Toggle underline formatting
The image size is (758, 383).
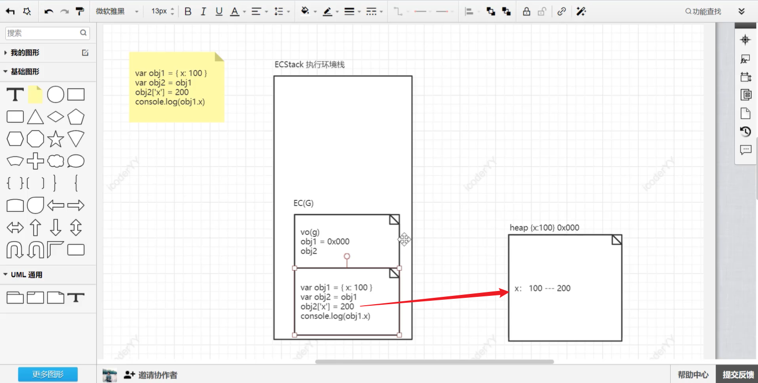[x=219, y=11]
